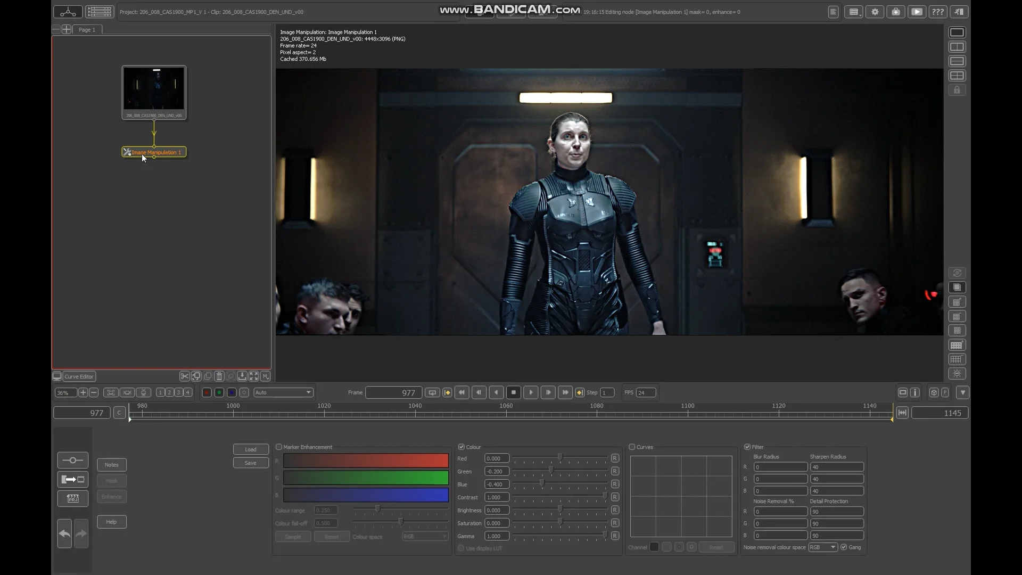Click the info icon right of the playback bar
Viewport: 1022px width, 575px height.
coord(915,392)
